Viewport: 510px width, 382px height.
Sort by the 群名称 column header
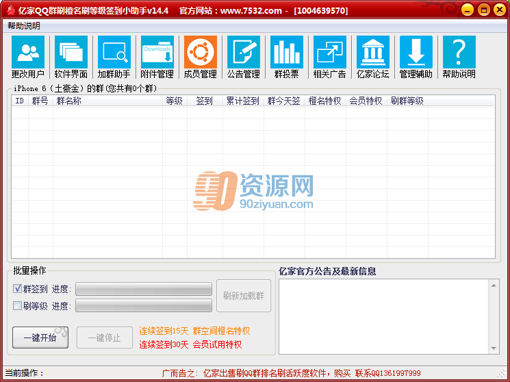[x=107, y=101]
